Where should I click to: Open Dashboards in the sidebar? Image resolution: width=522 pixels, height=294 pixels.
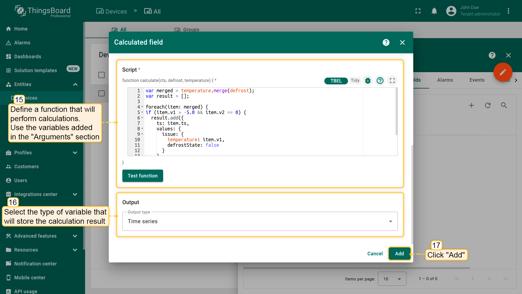pyautogui.click(x=28, y=57)
